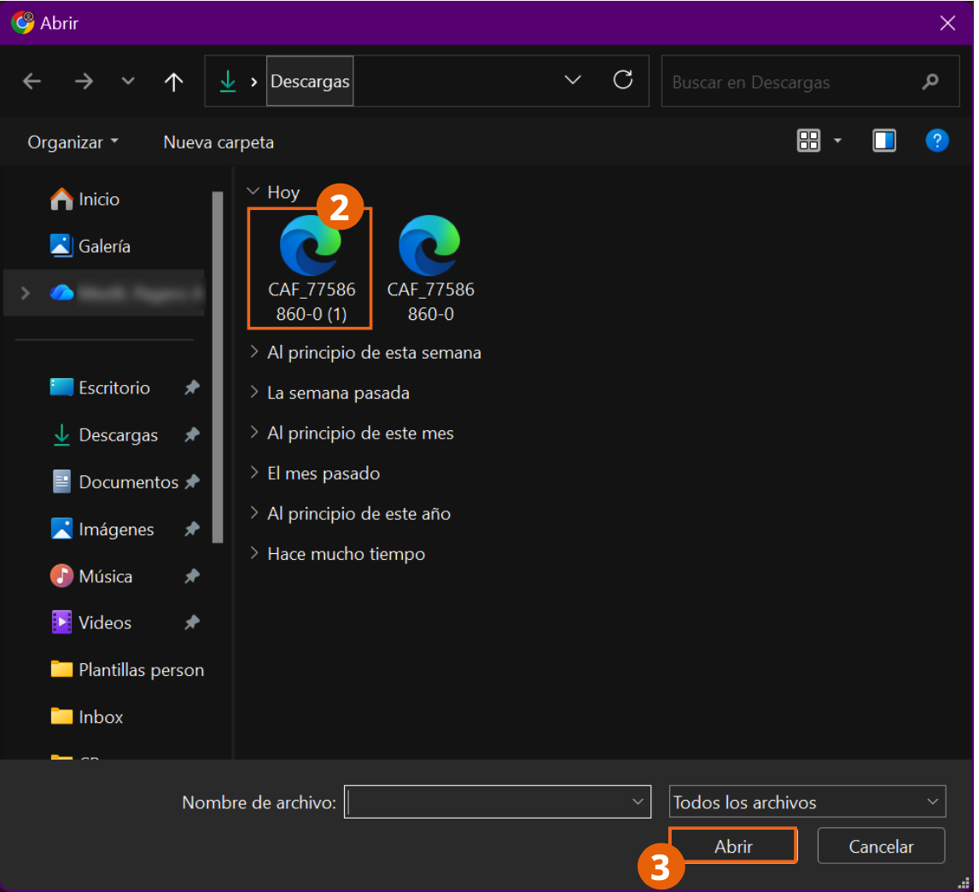The height and width of the screenshot is (892, 979).
Task: Click the pin icon beside Documentos
Action: point(192,481)
